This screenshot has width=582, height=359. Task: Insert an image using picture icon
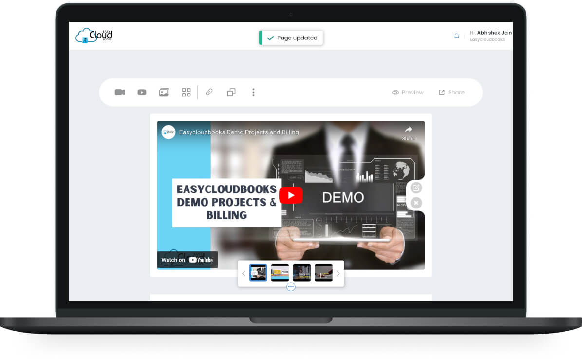click(164, 93)
